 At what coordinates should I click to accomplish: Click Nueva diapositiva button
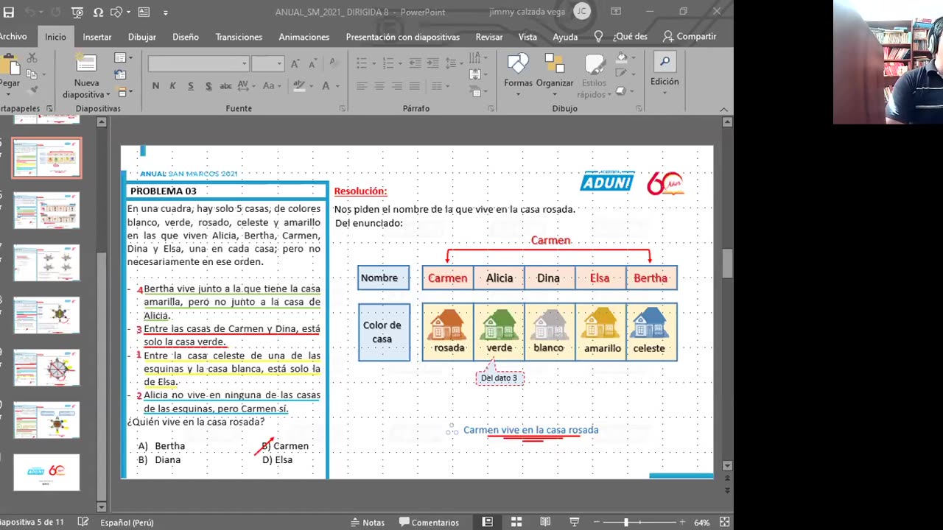coord(86,77)
